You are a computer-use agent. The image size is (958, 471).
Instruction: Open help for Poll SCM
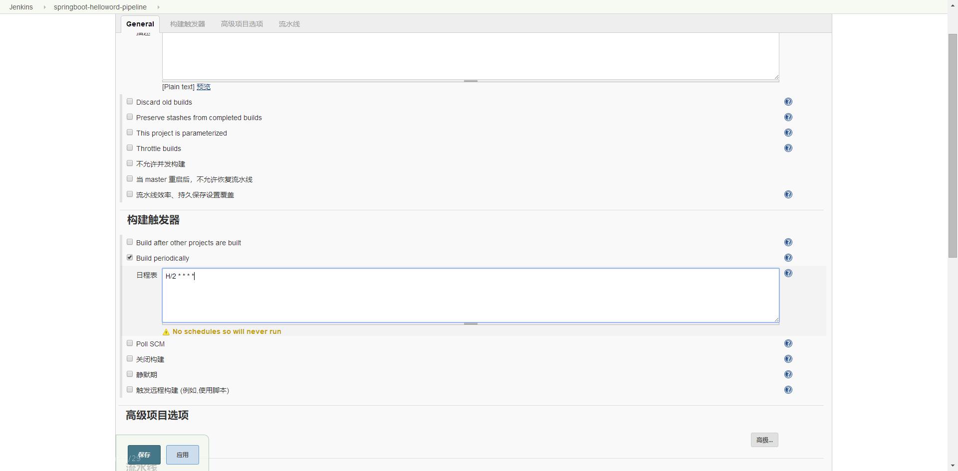(x=788, y=343)
